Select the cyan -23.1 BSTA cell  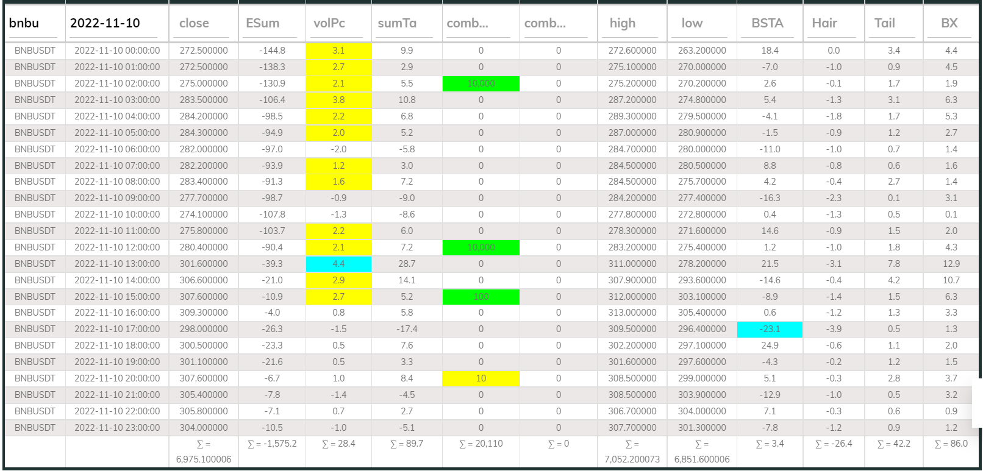(x=770, y=329)
